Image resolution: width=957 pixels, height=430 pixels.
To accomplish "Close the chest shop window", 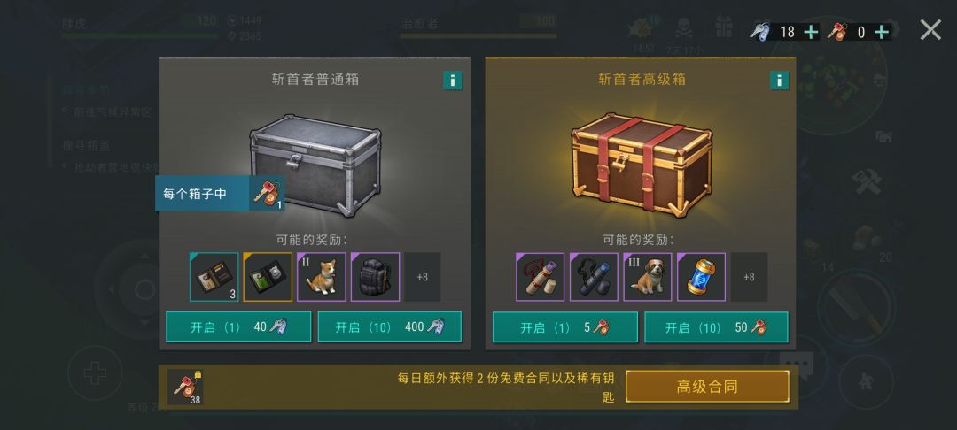I will point(930,30).
